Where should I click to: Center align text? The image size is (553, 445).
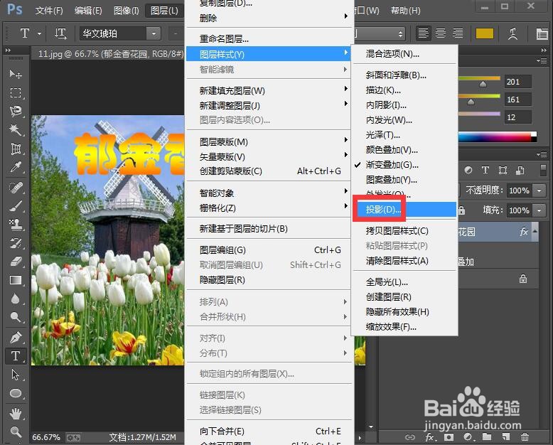click(x=441, y=34)
